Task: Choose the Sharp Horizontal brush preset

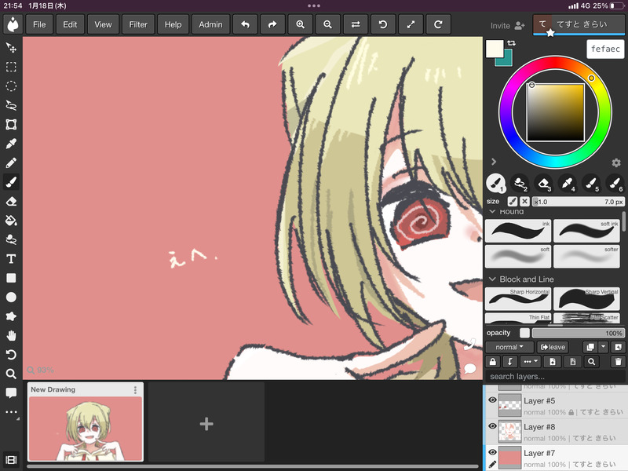Action: point(518,299)
